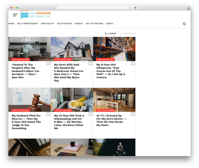The width and height of the screenshot is (199, 168).
Task: Click the desk with glasses thumbnail
Action: 72,147
